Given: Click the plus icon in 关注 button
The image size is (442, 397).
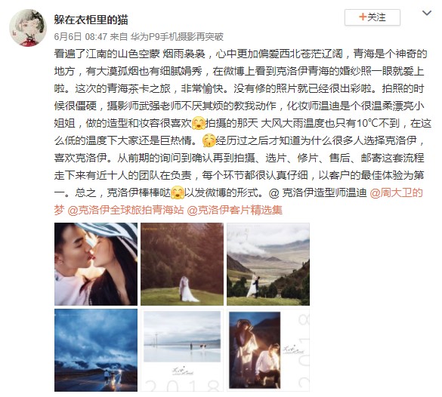Looking at the screenshot, I should point(363,17).
